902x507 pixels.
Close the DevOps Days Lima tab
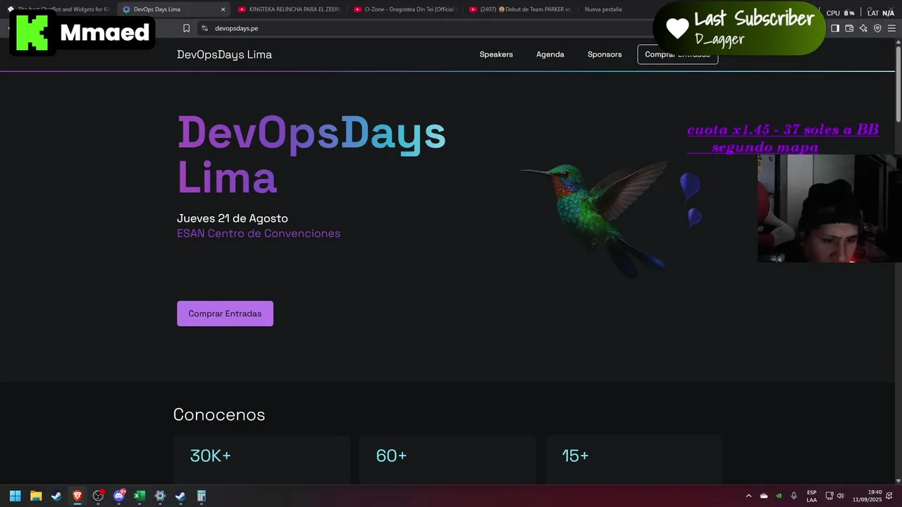pos(223,9)
